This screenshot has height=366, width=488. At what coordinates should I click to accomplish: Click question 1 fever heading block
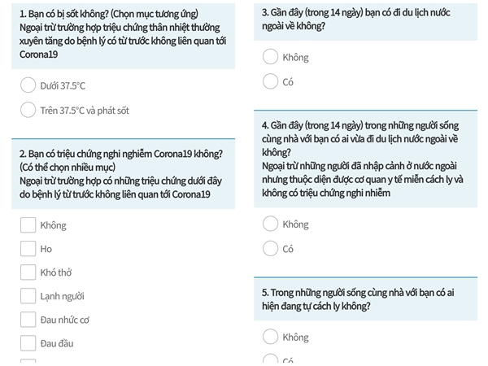[x=124, y=36]
